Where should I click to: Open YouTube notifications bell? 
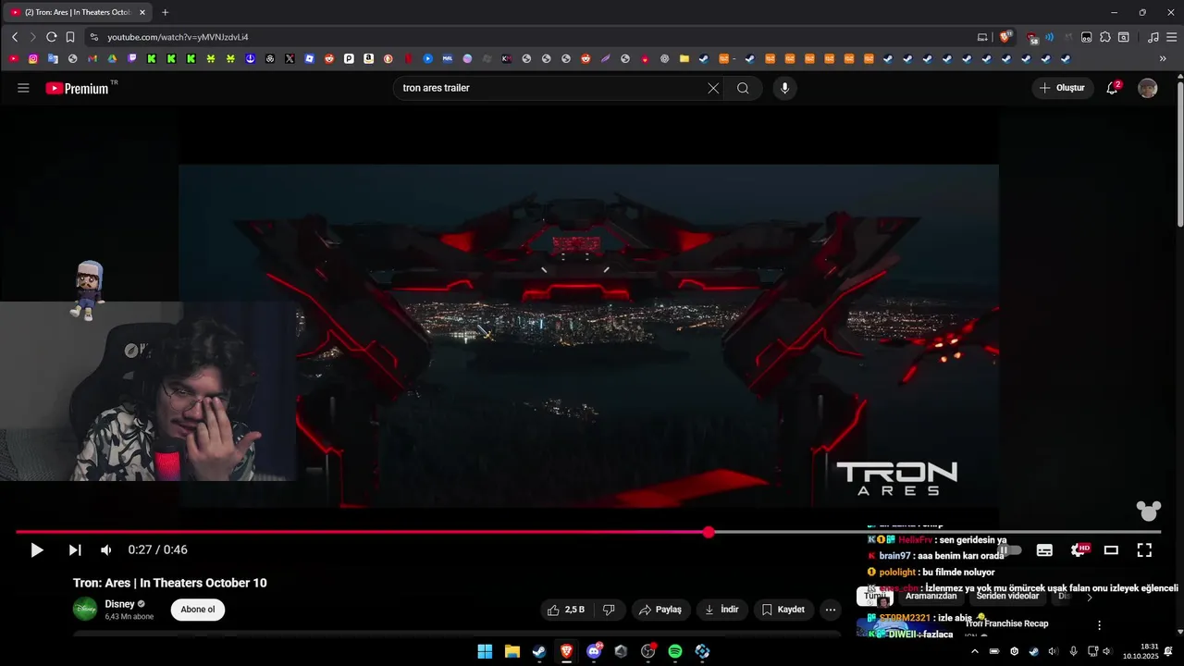coord(1113,88)
